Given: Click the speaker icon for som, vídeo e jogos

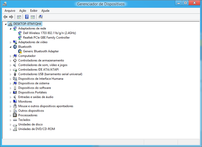Looking at the screenshot, I should (15, 65).
